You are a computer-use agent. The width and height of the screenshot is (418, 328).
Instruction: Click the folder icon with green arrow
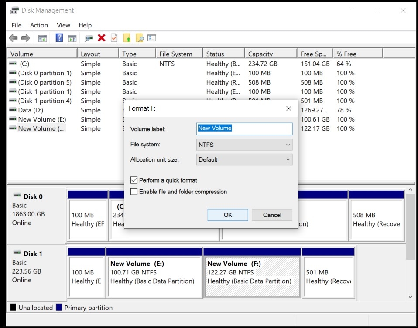tap(127, 38)
